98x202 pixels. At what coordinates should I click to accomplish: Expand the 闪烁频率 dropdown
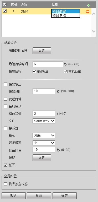click(x=44, y=143)
